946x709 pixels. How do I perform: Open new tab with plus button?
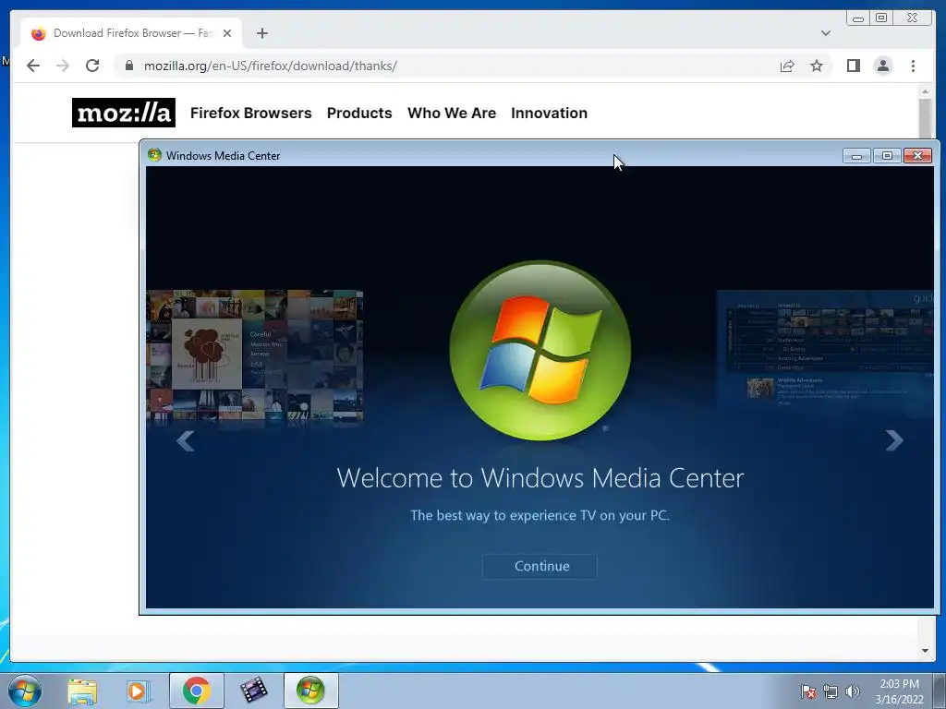tap(261, 33)
